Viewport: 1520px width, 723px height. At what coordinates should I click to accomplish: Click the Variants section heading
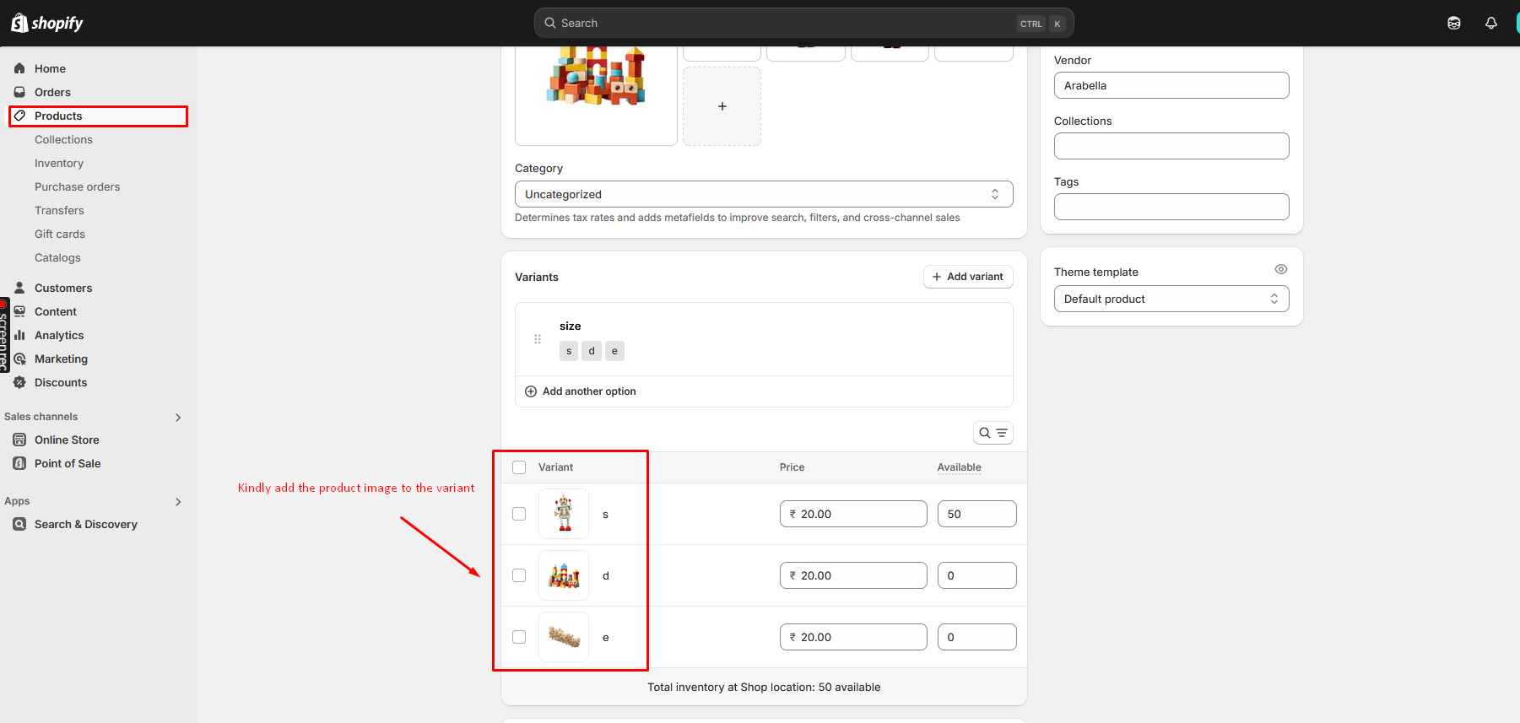[537, 277]
